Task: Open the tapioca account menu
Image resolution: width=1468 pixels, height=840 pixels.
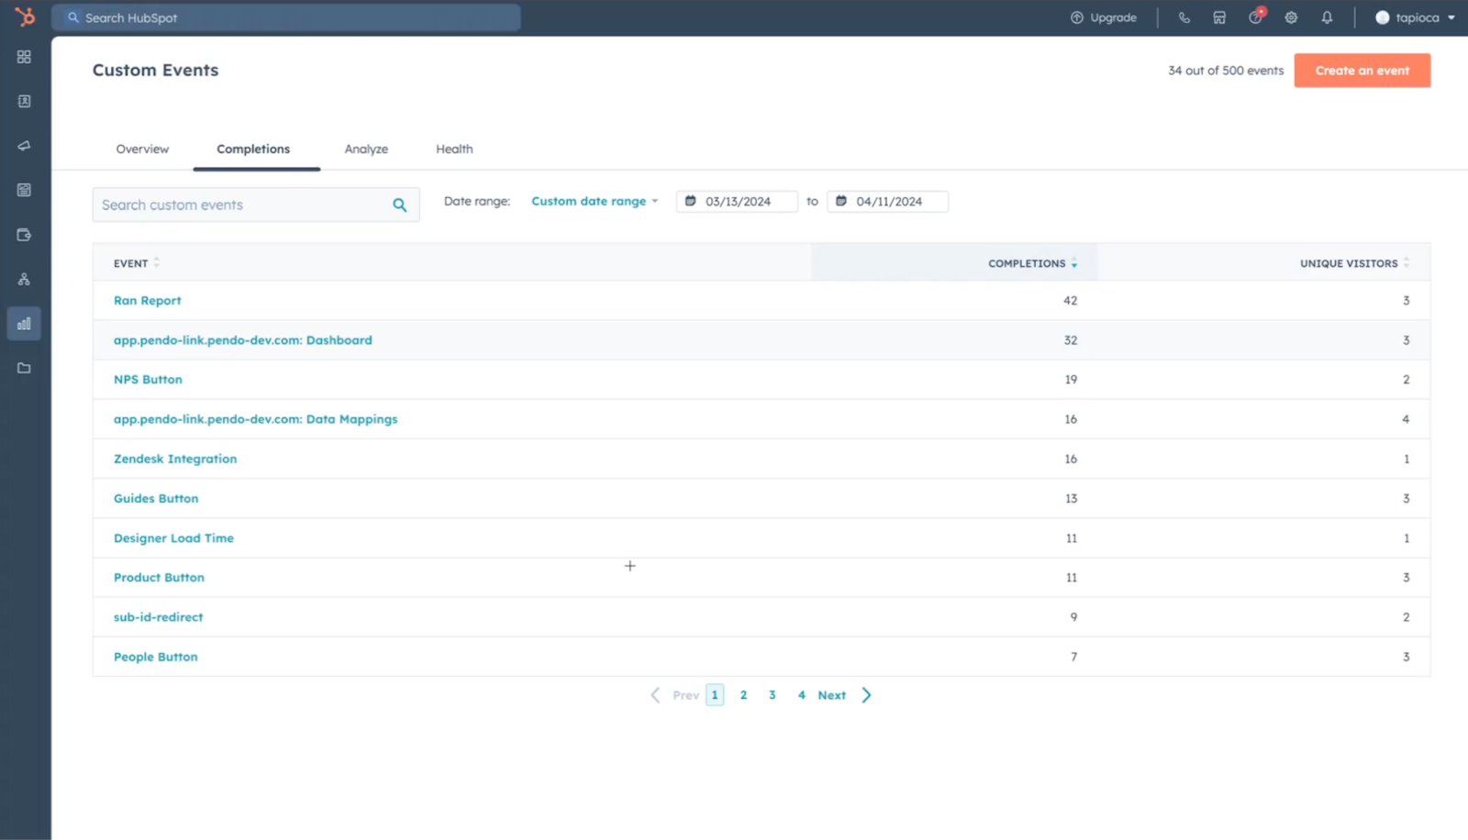Action: coord(1415,17)
